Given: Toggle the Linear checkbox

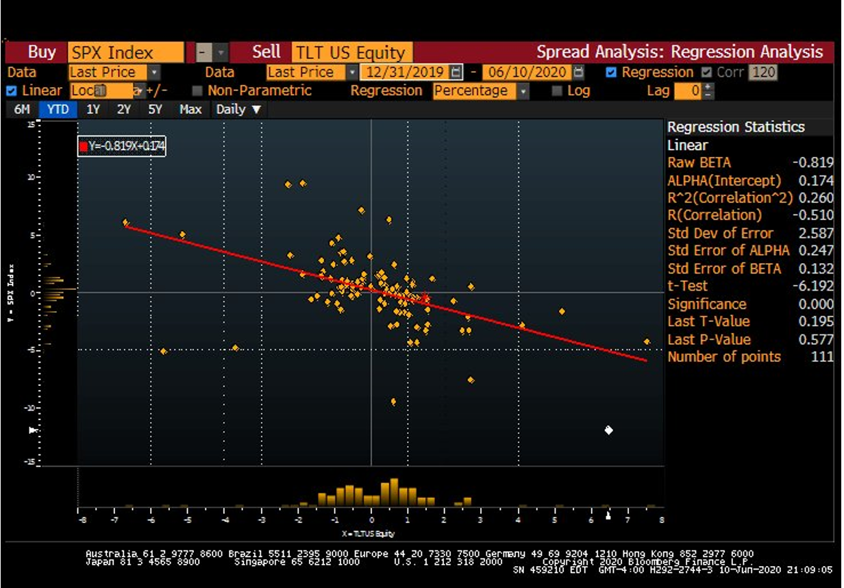Looking at the screenshot, I should click(11, 90).
